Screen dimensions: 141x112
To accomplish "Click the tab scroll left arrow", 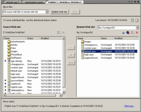I will coord(129,2).
